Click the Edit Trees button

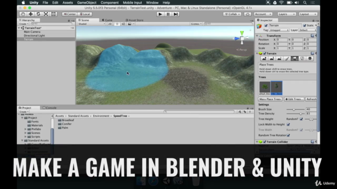point(294,99)
